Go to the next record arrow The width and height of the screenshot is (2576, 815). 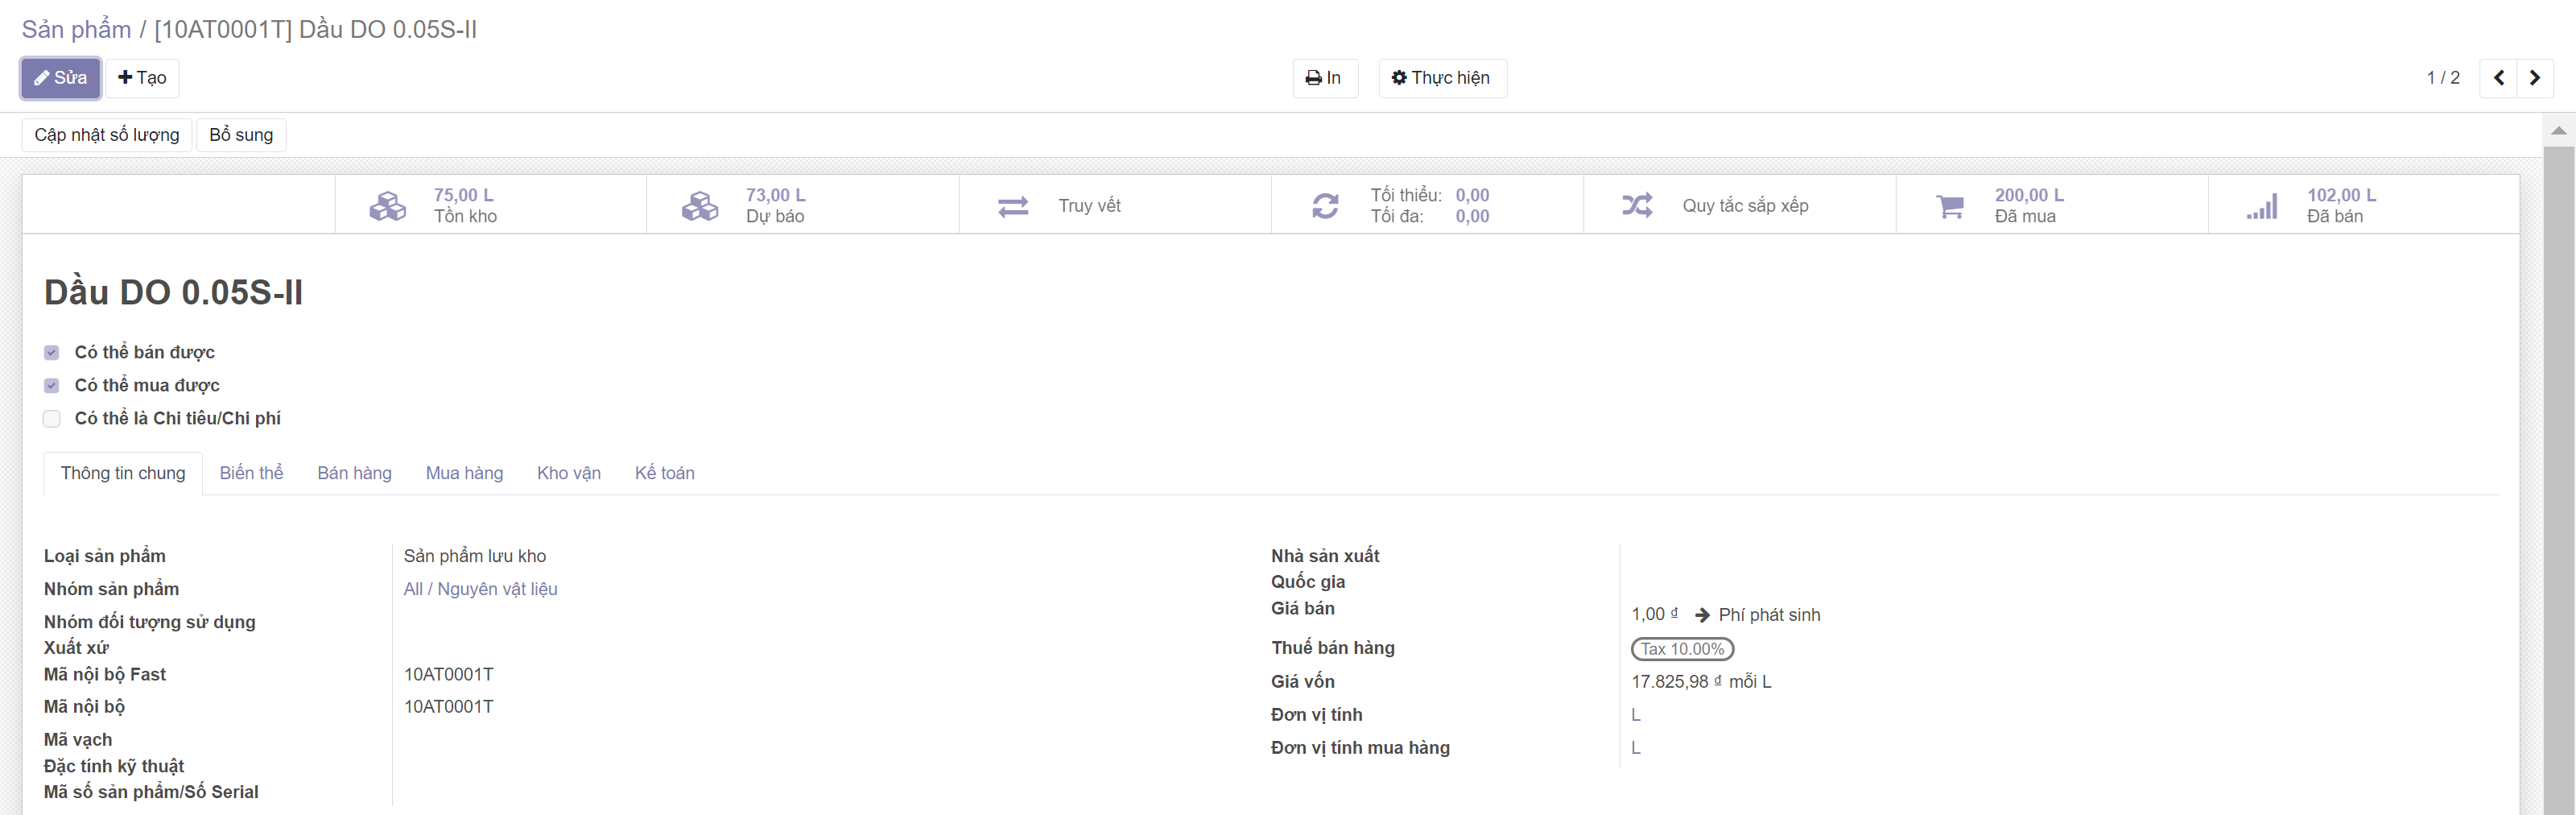[x=2534, y=78]
